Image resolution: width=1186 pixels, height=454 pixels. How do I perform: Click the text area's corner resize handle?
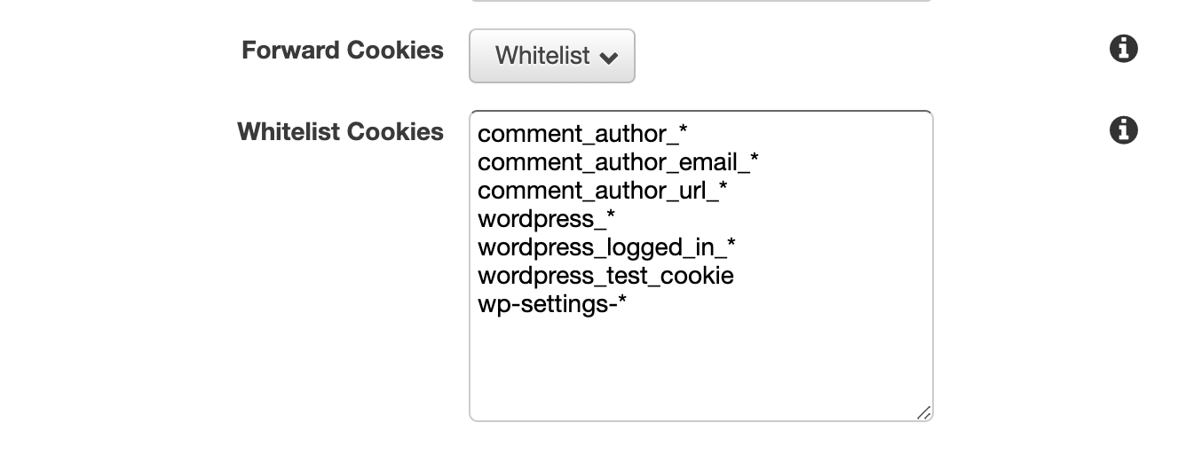pyautogui.click(x=924, y=413)
